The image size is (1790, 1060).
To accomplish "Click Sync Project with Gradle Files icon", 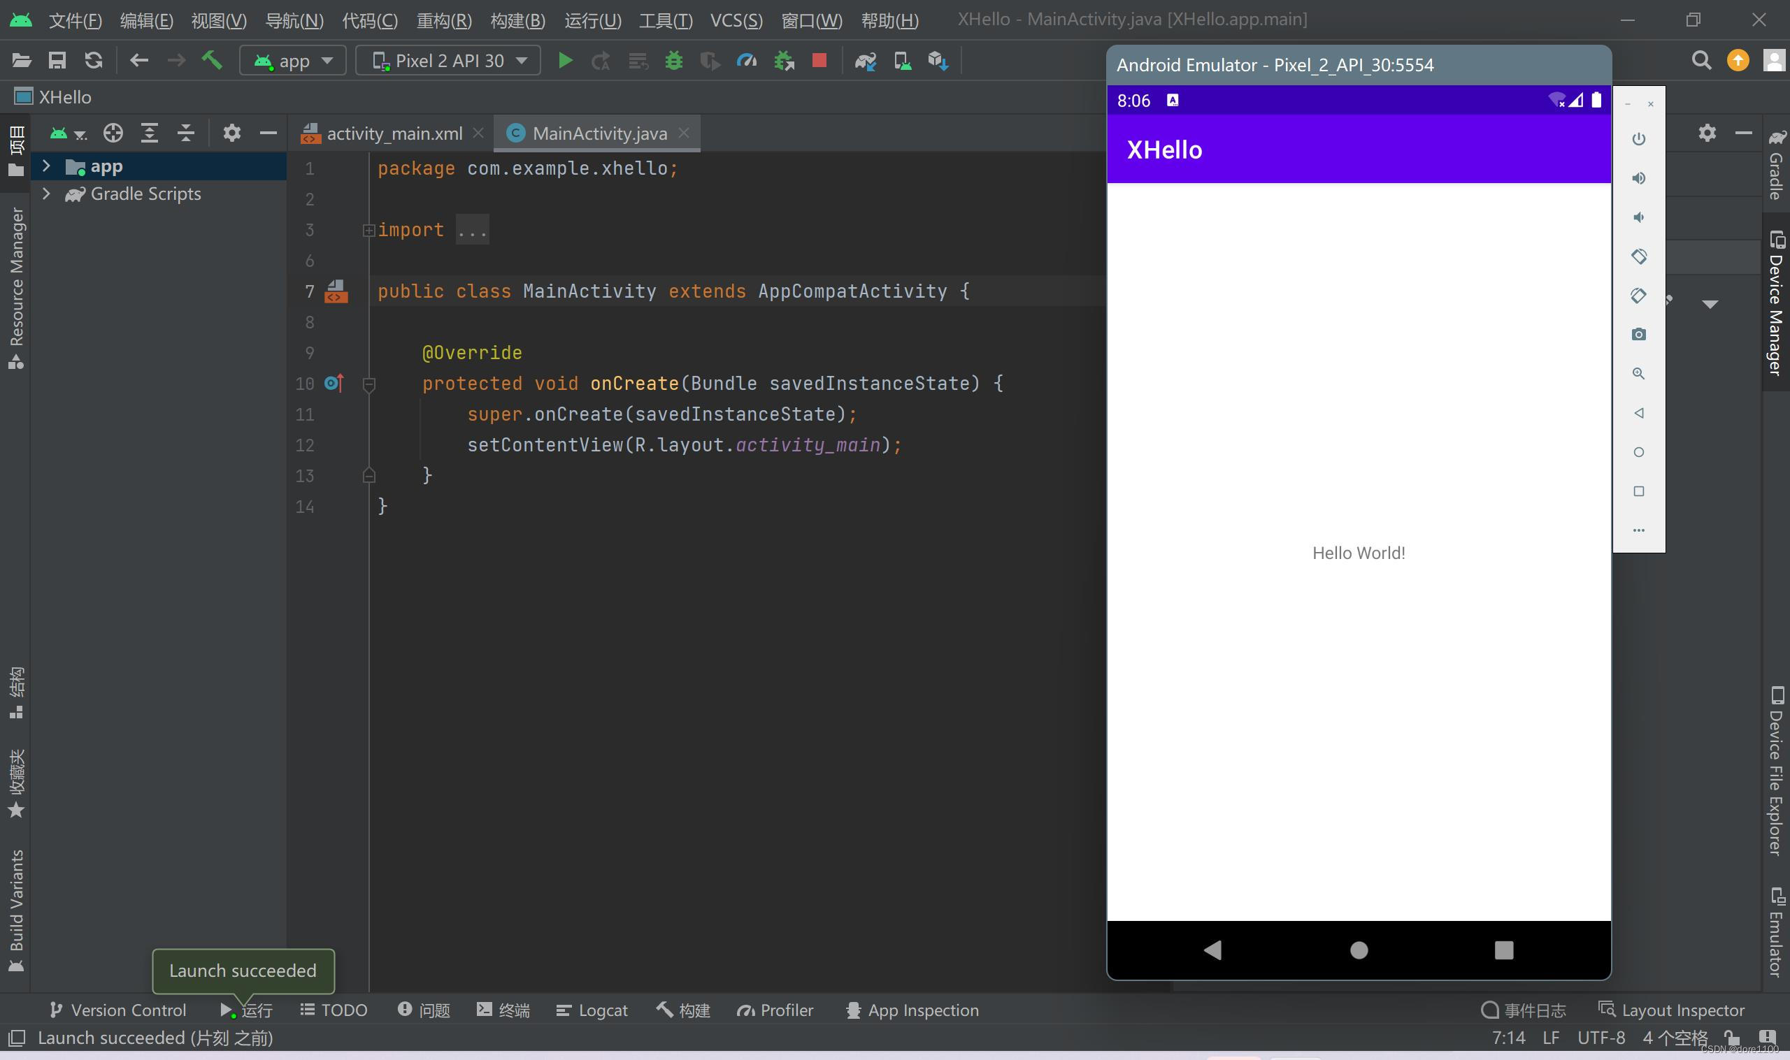I will click(x=866, y=61).
